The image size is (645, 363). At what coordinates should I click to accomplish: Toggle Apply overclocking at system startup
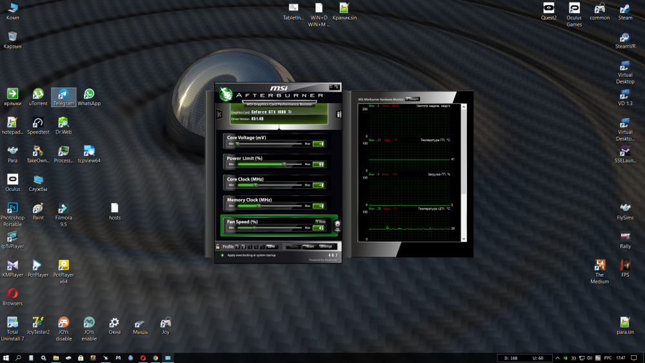[x=223, y=255]
